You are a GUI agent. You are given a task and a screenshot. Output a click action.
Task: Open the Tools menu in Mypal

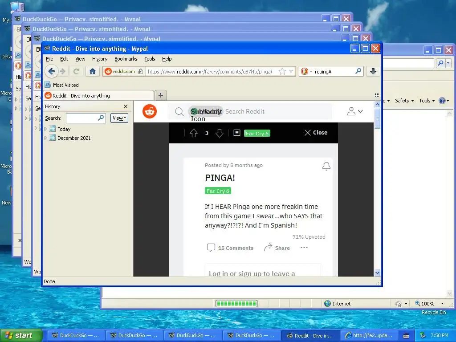pyautogui.click(x=150, y=59)
